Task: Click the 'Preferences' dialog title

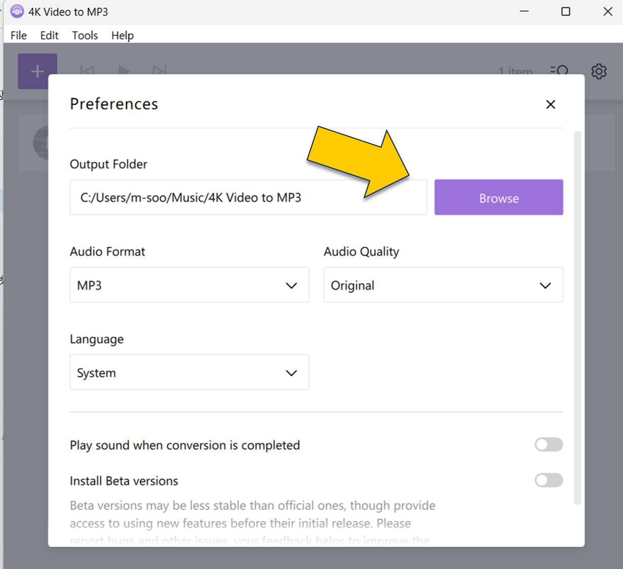Action: pyautogui.click(x=114, y=104)
